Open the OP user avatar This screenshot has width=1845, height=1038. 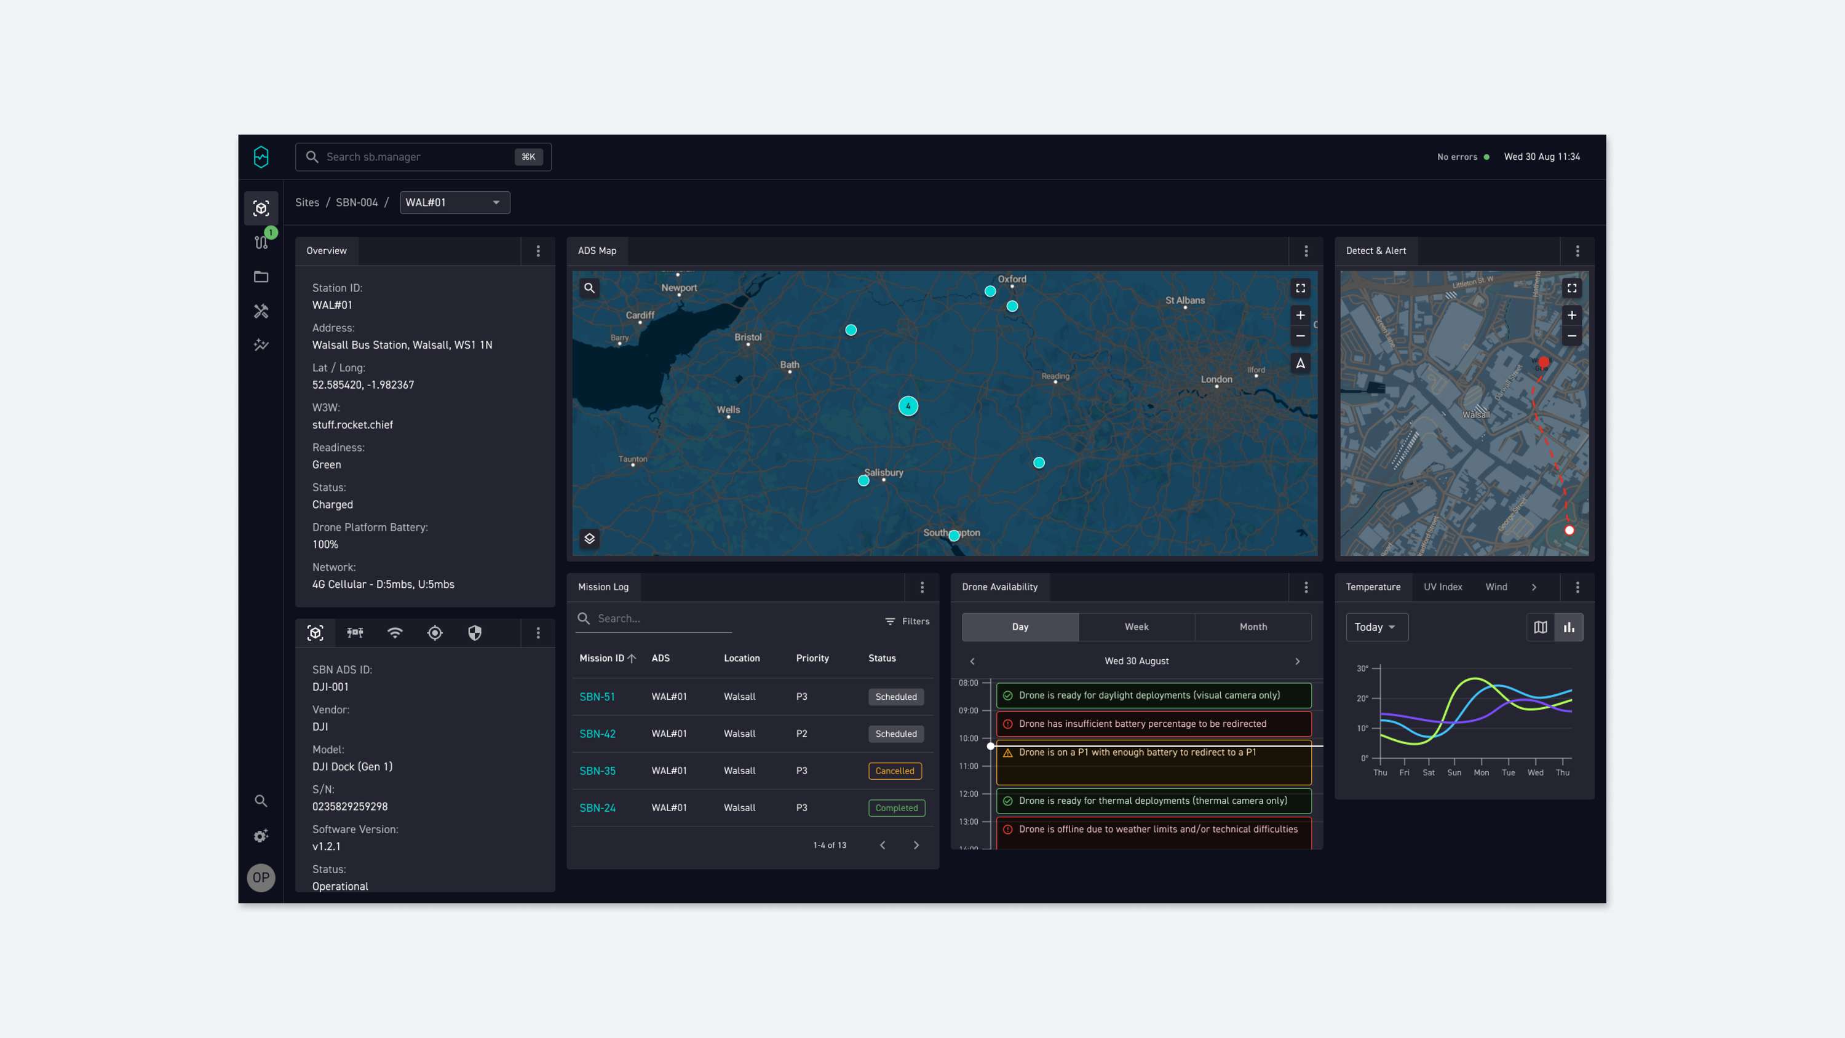coord(261,878)
